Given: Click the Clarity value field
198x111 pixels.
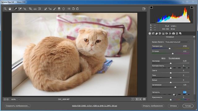Looking at the screenshot, I should click(185, 92).
